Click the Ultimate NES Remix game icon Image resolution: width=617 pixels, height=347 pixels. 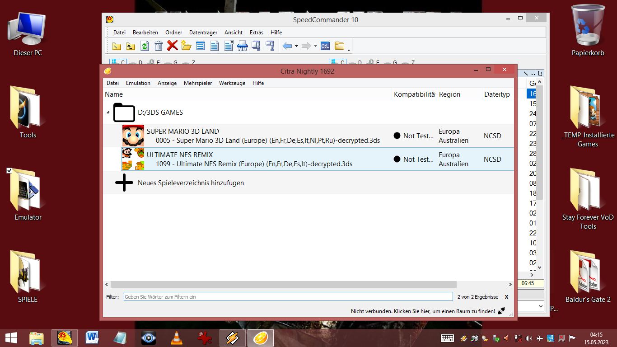click(133, 159)
